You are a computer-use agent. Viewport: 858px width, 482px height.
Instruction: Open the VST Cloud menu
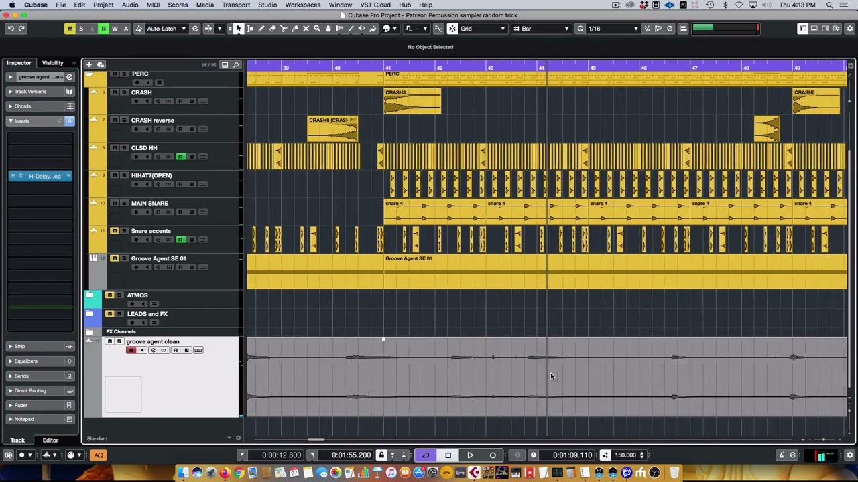[x=375, y=5]
